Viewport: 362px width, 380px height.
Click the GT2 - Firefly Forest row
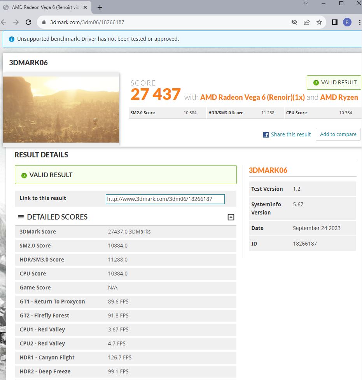[x=126, y=316]
